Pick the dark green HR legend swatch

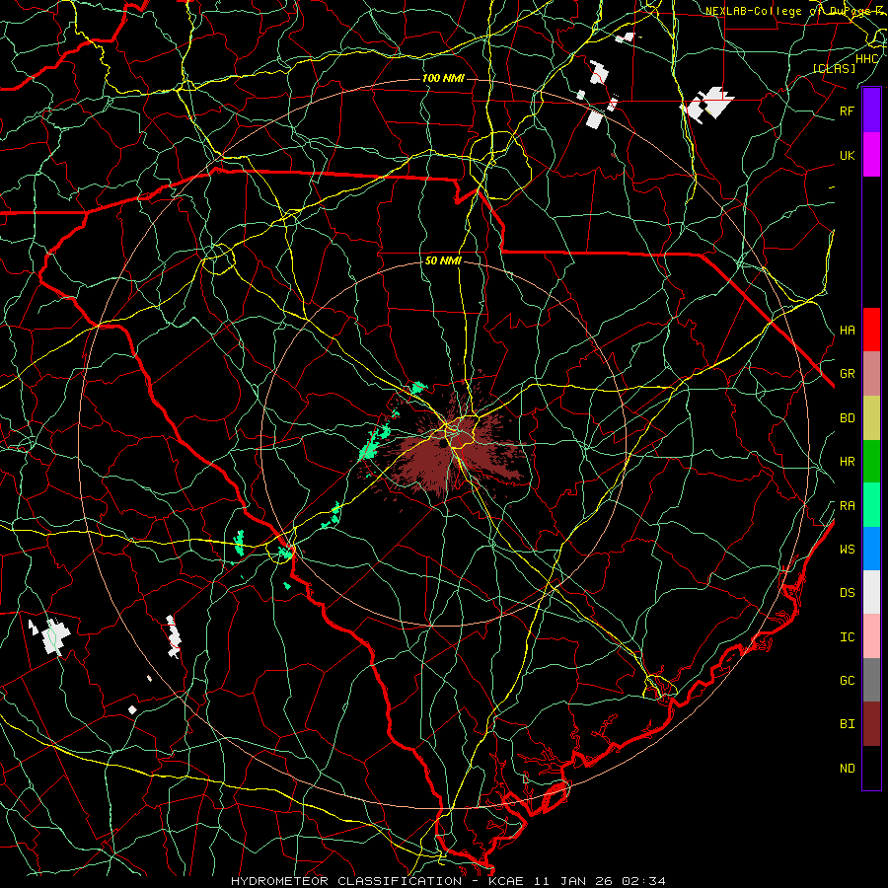pyautogui.click(x=871, y=461)
